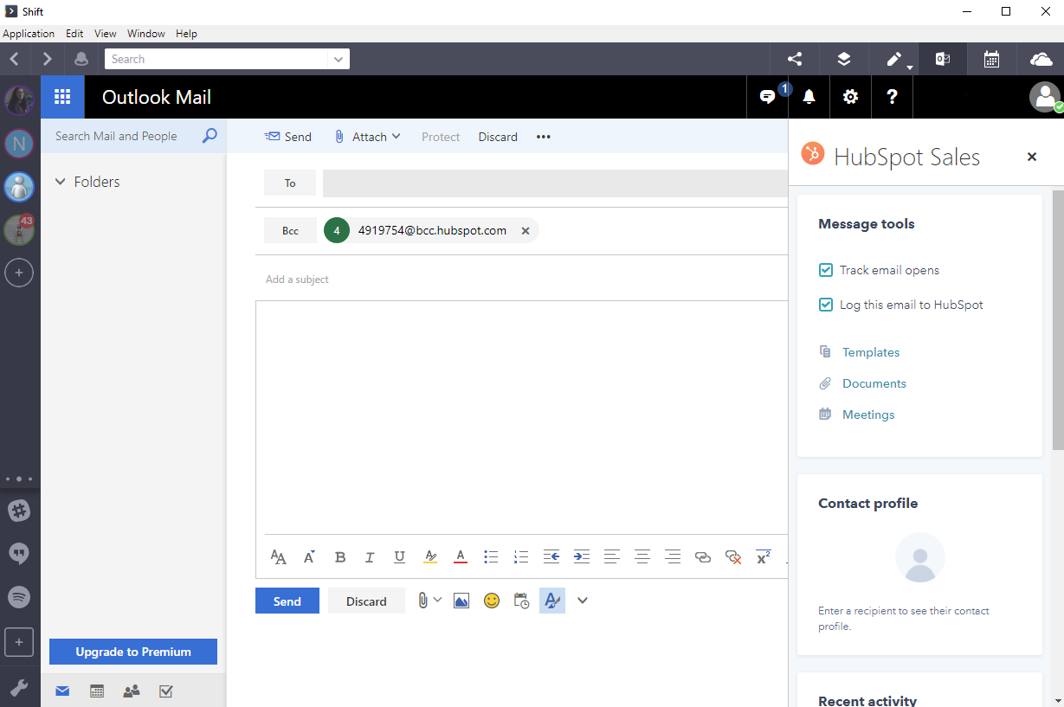Image resolution: width=1064 pixels, height=707 pixels.
Task: Uncheck Log this email to HubSpot
Action: (826, 305)
